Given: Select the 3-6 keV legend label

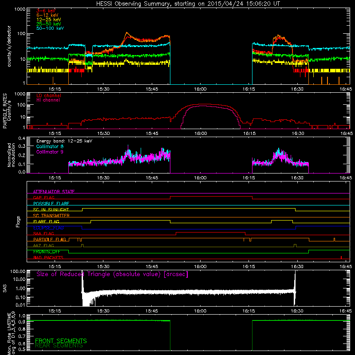Looking at the screenshot, I should click(x=46, y=11).
